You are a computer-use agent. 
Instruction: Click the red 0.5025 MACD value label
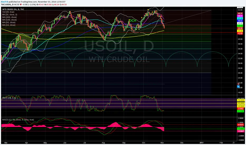pyautogui.click(x=241, y=125)
